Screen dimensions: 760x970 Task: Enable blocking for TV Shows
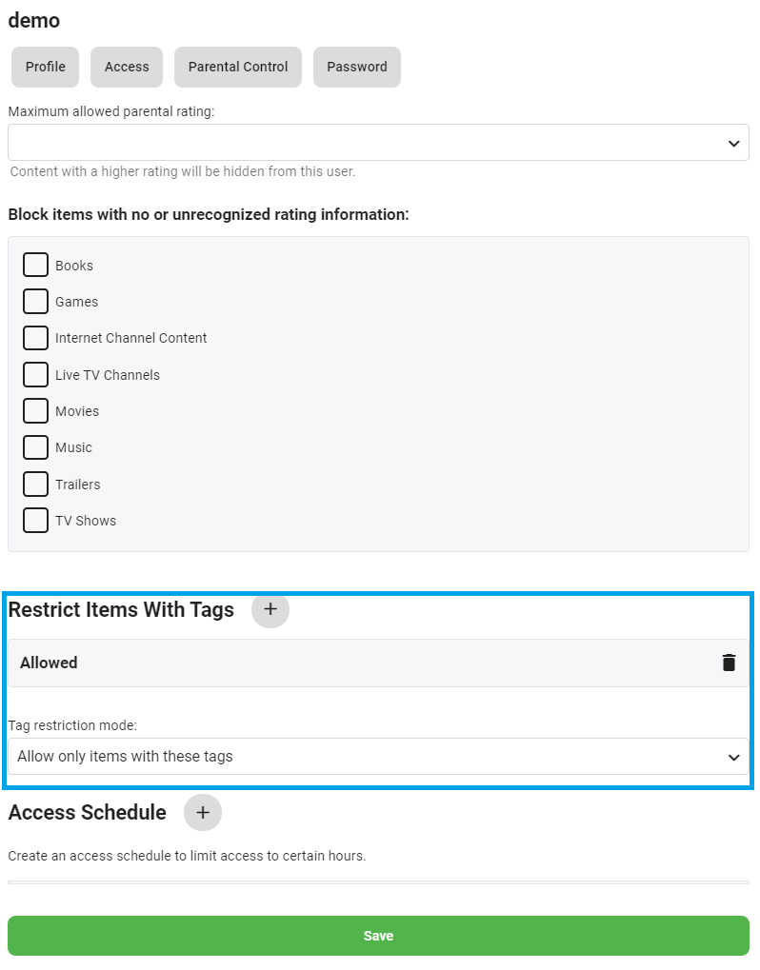click(36, 521)
